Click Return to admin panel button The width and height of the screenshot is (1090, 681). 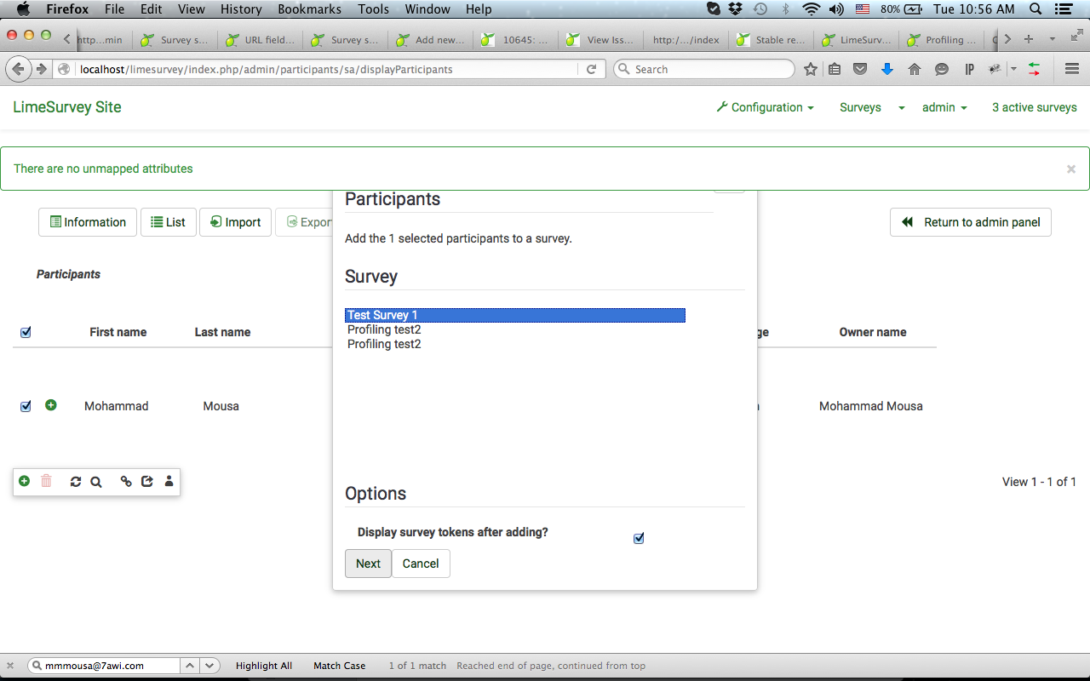[x=971, y=222]
